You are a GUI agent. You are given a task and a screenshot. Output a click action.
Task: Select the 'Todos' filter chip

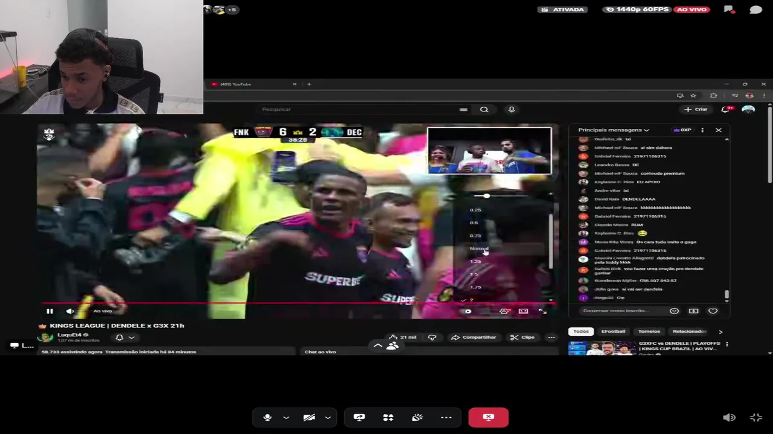click(x=581, y=332)
